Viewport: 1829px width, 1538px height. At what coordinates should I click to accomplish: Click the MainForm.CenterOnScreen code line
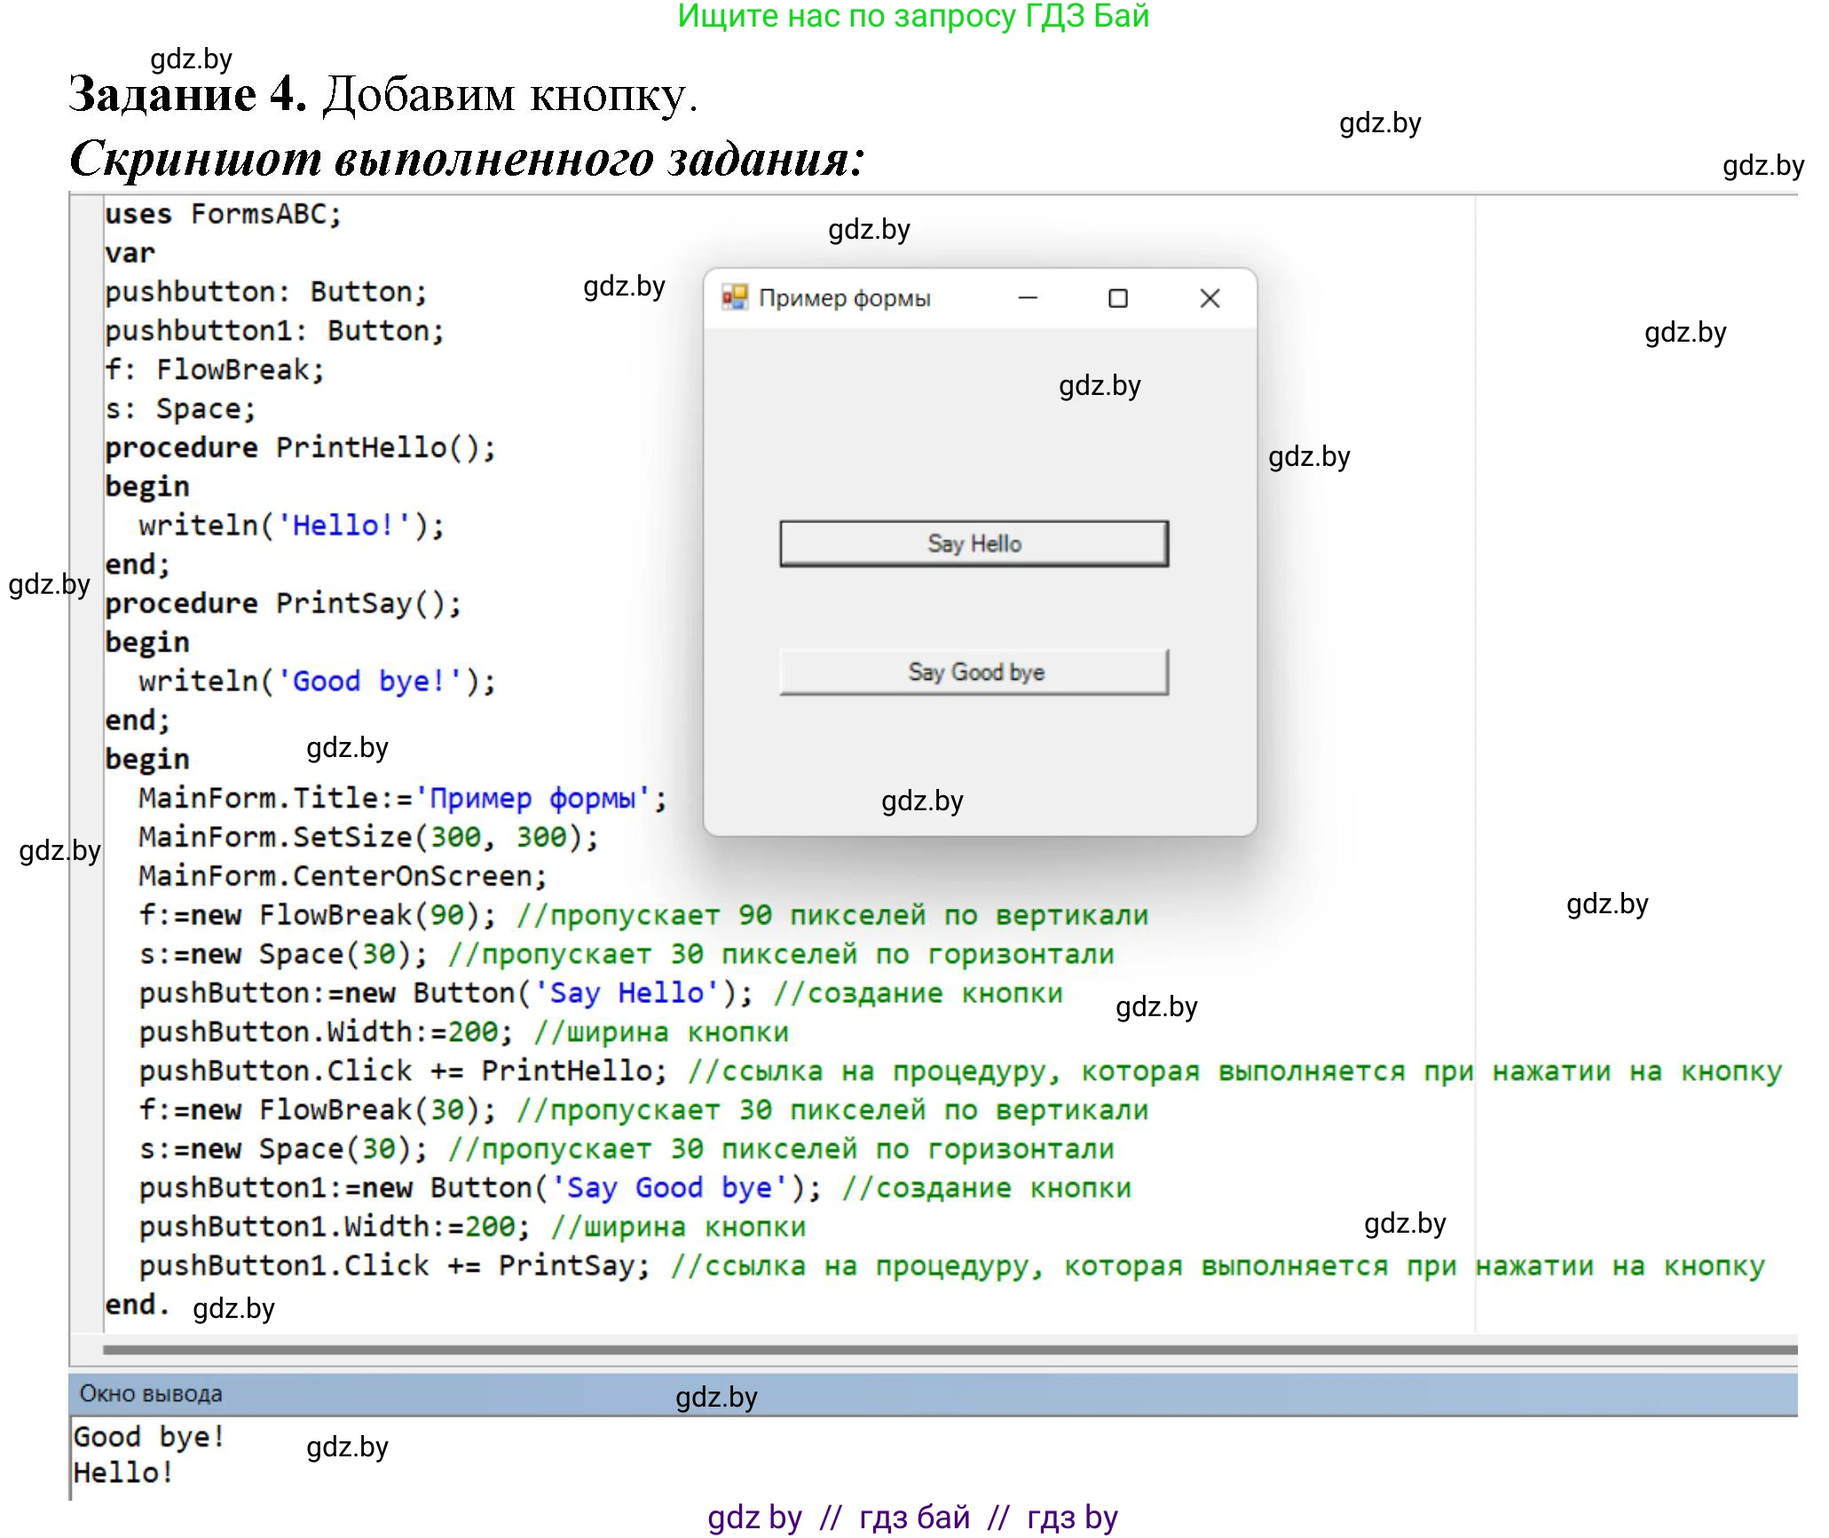pos(343,876)
